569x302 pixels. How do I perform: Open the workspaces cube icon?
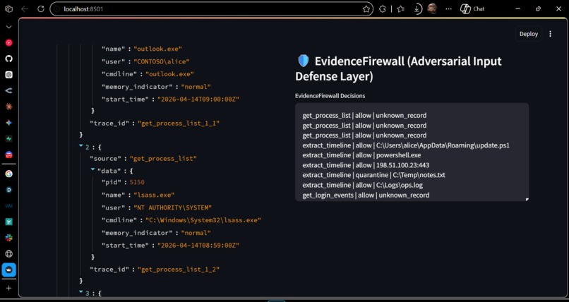(x=8, y=8)
